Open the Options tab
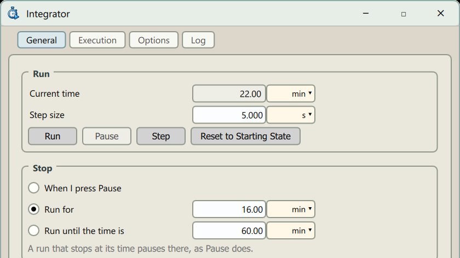The image size is (460, 258). [x=154, y=40]
